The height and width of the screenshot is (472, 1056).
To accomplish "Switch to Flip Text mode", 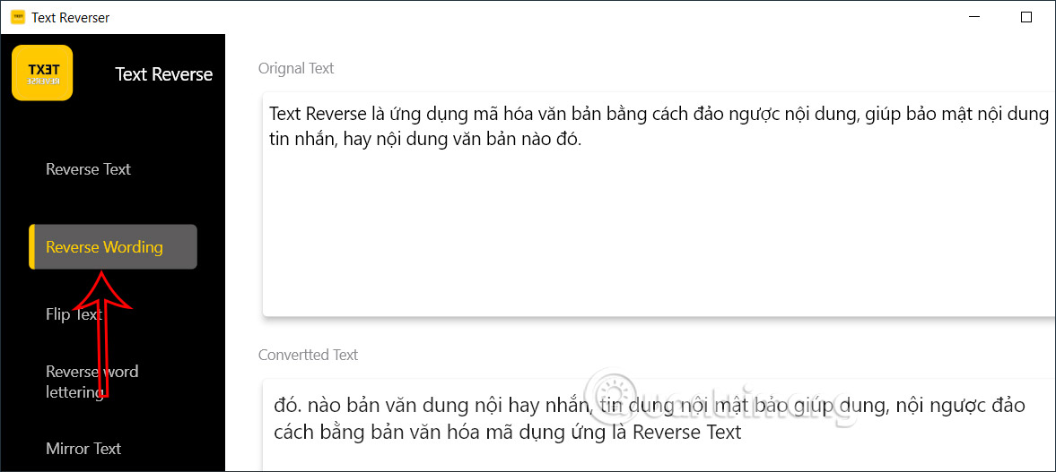I will pyautogui.click(x=74, y=314).
